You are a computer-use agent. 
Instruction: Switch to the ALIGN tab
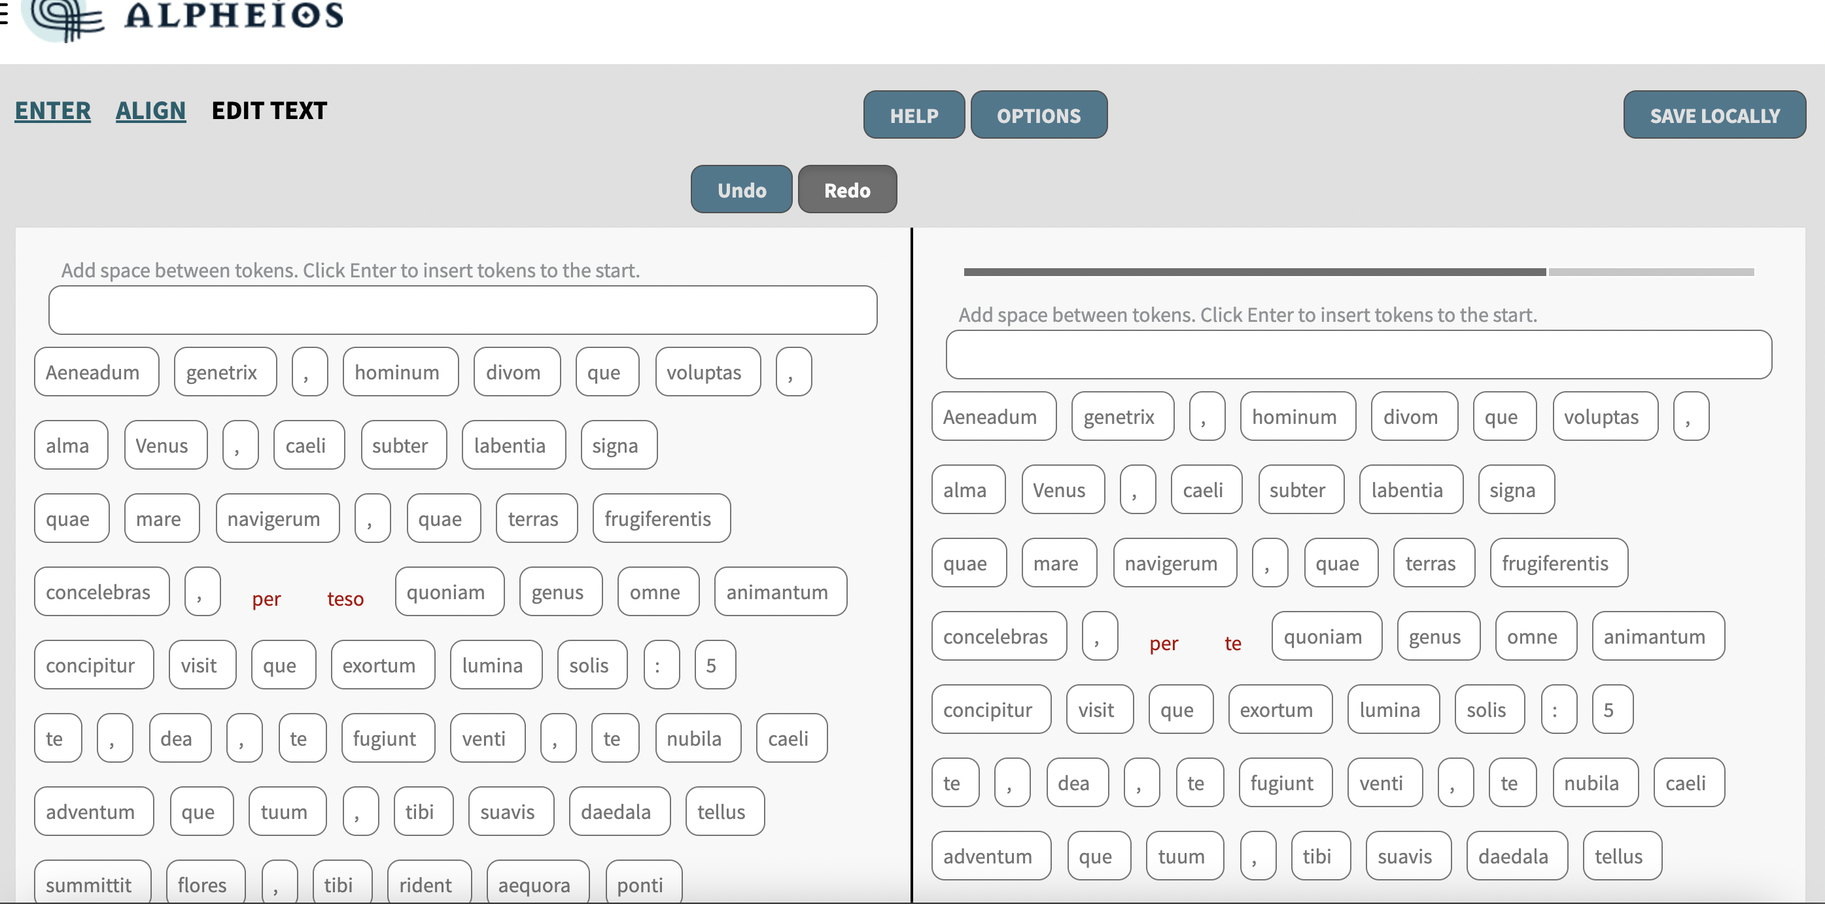(x=150, y=111)
